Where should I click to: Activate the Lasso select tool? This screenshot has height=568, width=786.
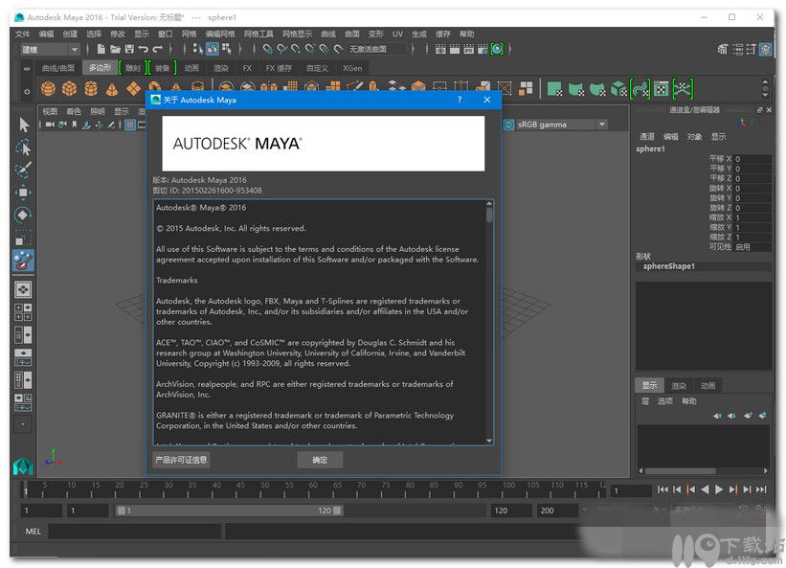[23, 147]
